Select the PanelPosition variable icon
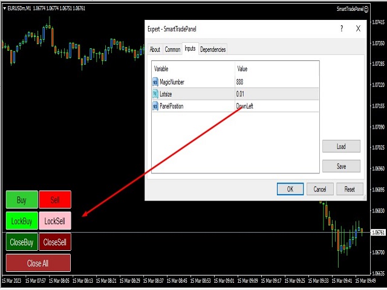387x290 pixels. coord(155,106)
